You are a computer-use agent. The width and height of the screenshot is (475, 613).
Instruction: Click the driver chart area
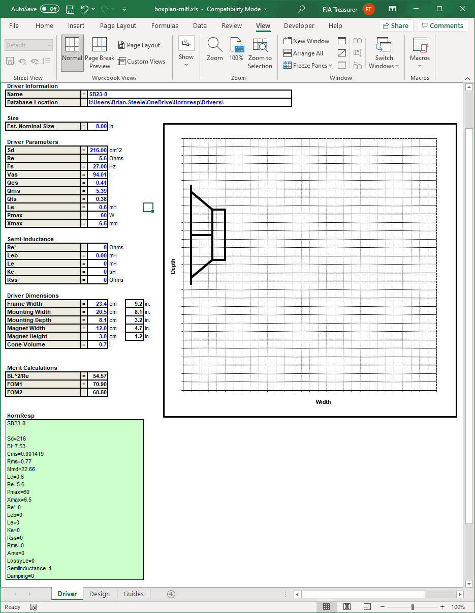pyautogui.click(x=310, y=270)
